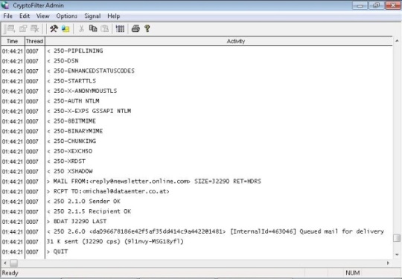This screenshot has height=279, width=402.
Task: Select the '250-X-EXPS GSSAPI NTLM' log row
Action: point(197,111)
